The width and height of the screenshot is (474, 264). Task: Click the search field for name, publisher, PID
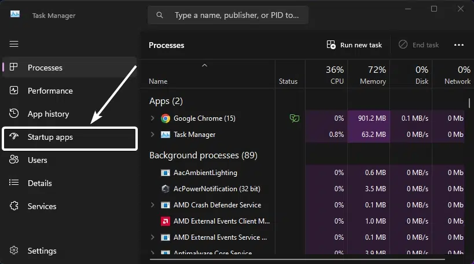(x=228, y=15)
